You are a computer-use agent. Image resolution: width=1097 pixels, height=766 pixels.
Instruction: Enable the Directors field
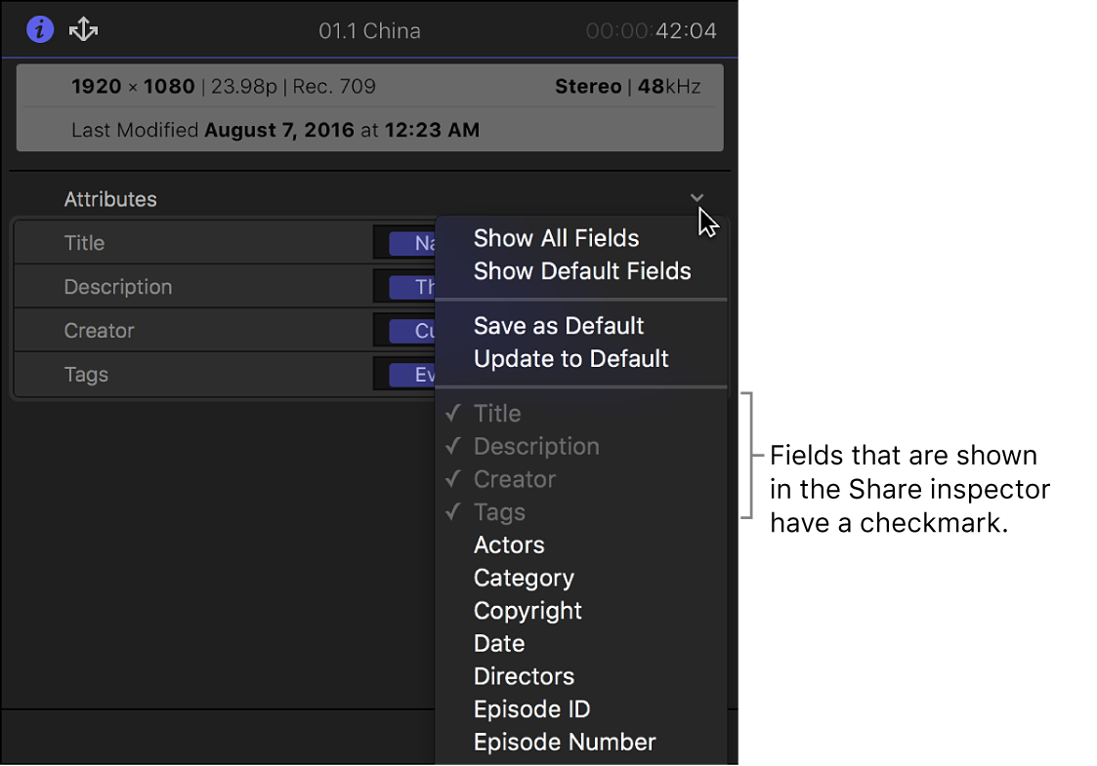[x=524, y=675]
